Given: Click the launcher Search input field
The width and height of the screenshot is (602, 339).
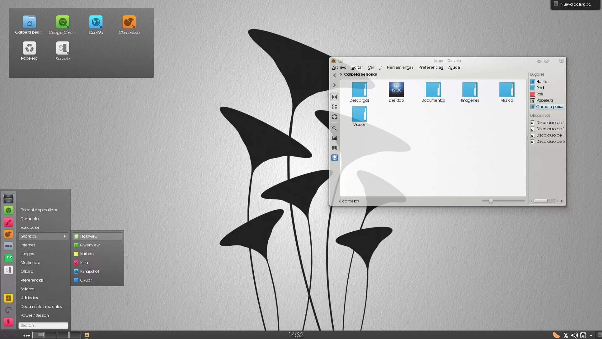Looking at the screenshot, I should [x=43, y=326].
